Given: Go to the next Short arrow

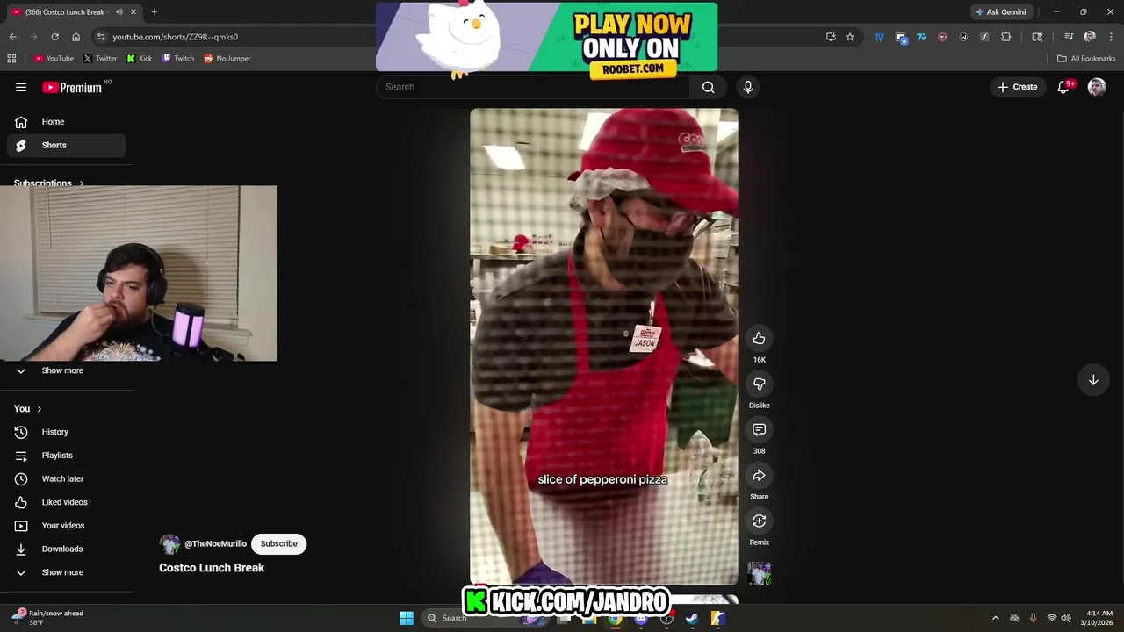Looking at the screenshot, I should (1093, 380).
